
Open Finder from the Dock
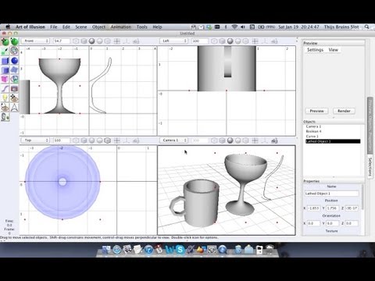click(106, 250)
